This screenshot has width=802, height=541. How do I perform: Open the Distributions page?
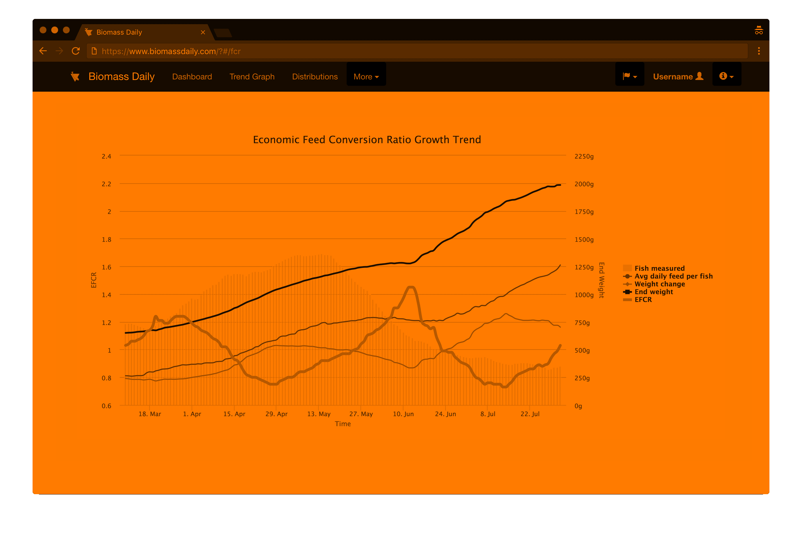coord(315,76)
